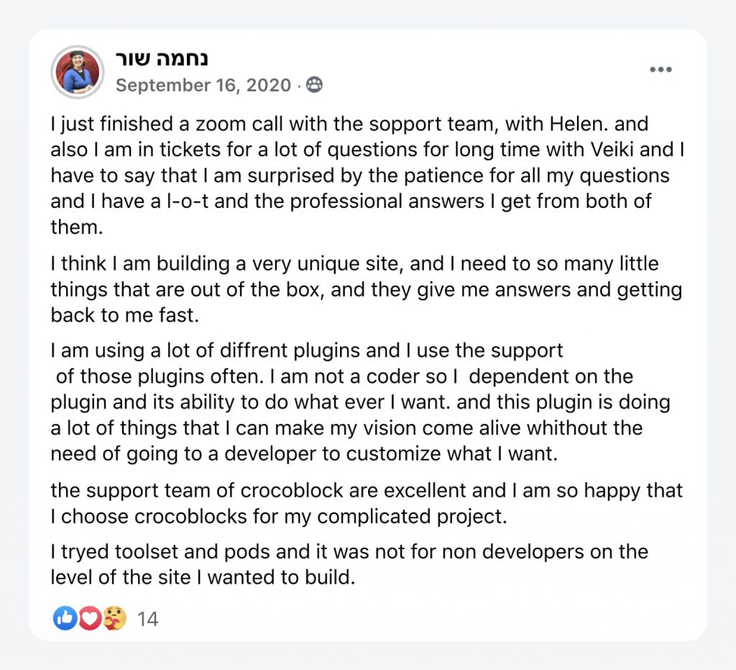Image resolution: width=736 pixels, height=670 pixels.
Task: Click the paragraph about building a unique site
Action: [x=366, y=289]
